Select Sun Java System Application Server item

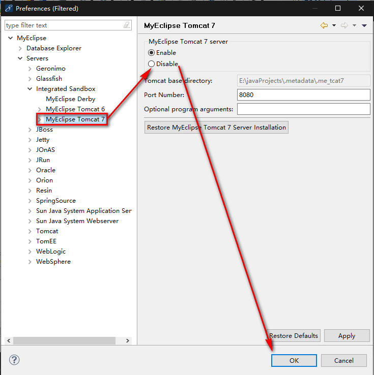(x=84, y=211)
